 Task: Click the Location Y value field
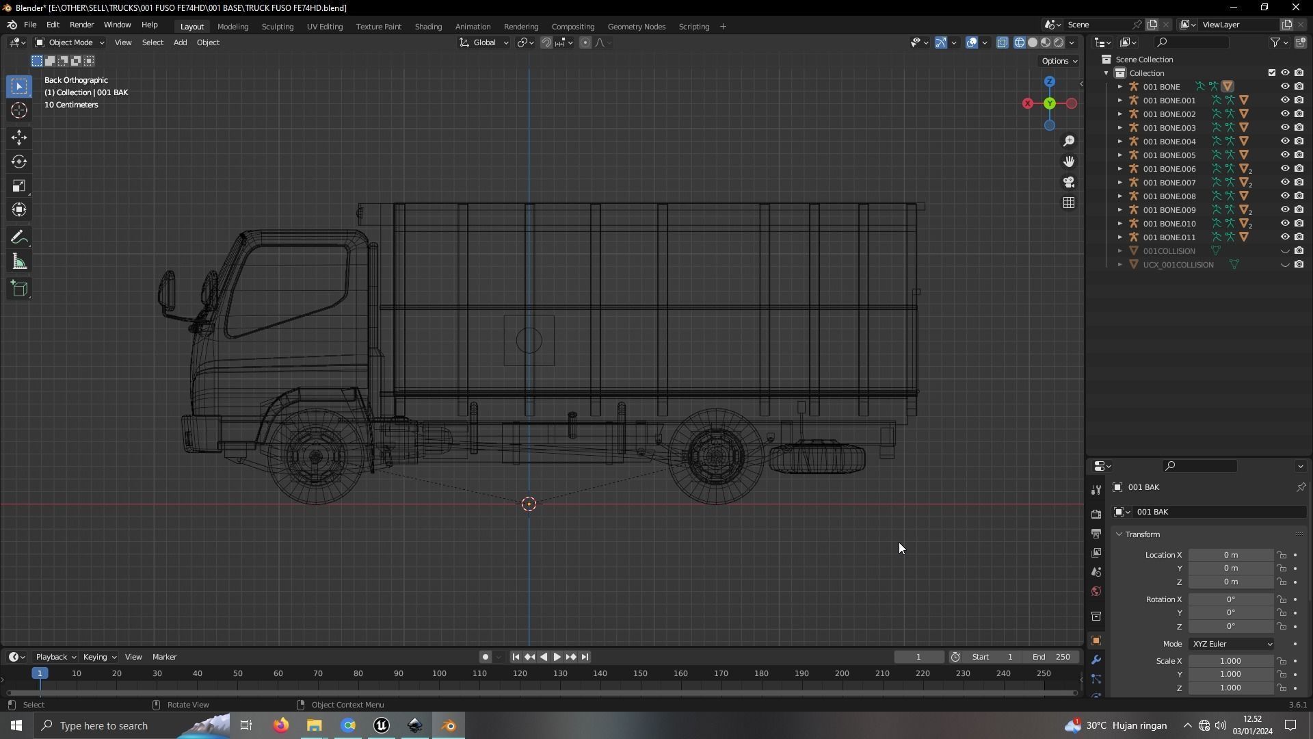[1230, 569]
